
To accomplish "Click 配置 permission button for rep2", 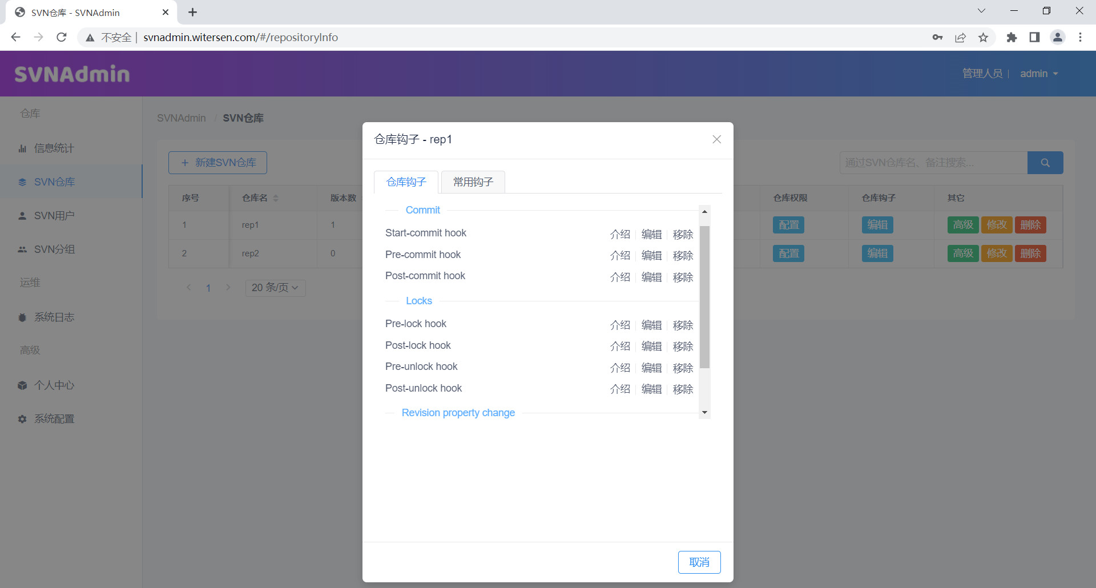I will tap(789, 253).
